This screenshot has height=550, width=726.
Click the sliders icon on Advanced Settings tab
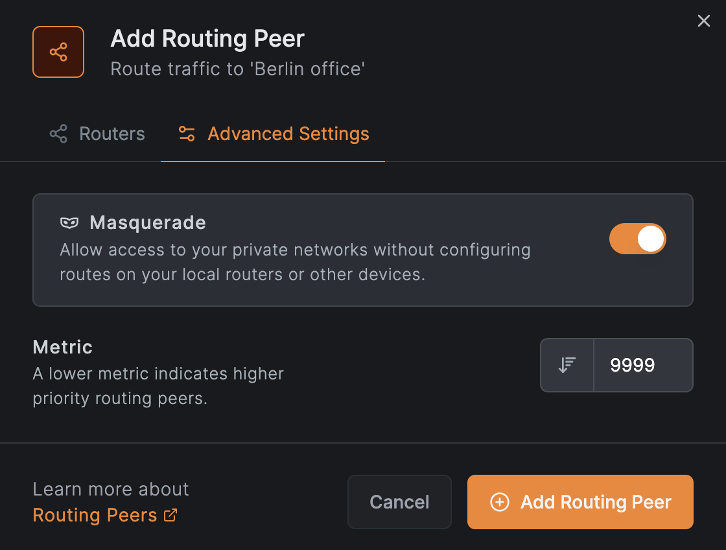[187, 134]
